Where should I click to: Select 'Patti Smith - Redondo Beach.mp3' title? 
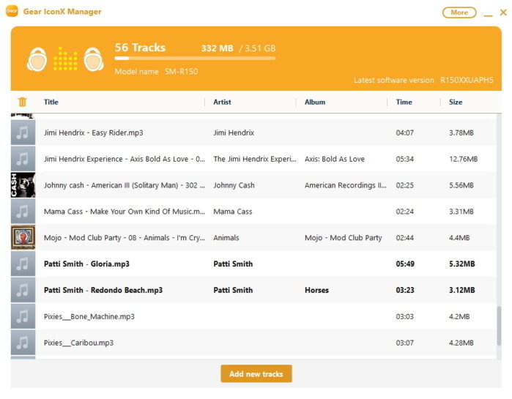[x=103, y=290]
